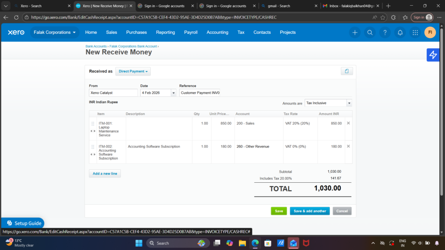Open the Sales menu

point(112,32)
